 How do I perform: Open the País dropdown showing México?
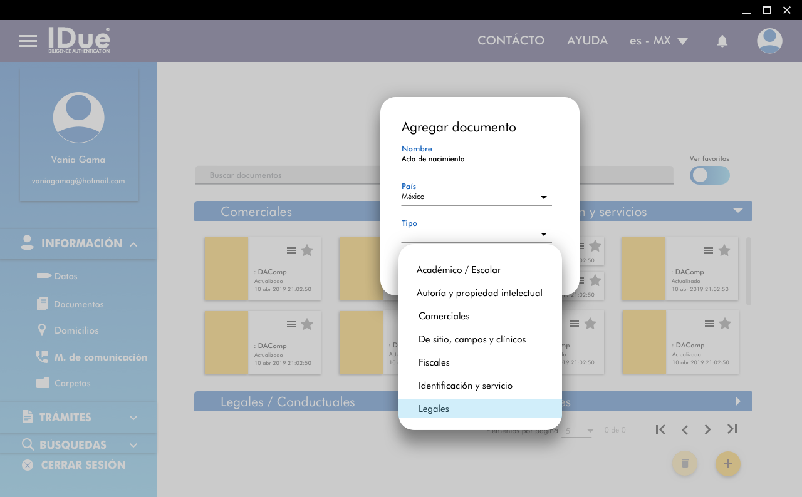[x=476, y=197]
